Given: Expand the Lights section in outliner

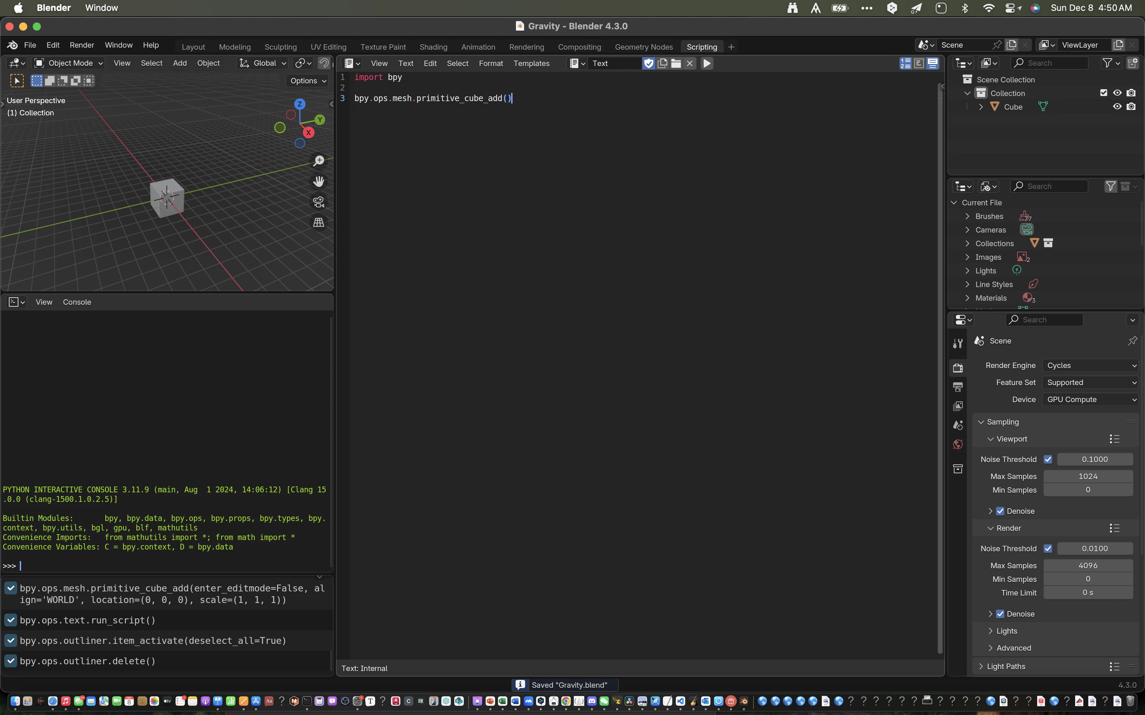Looking at the screenshot, I should pyautogui.click(x=968, y=270).
